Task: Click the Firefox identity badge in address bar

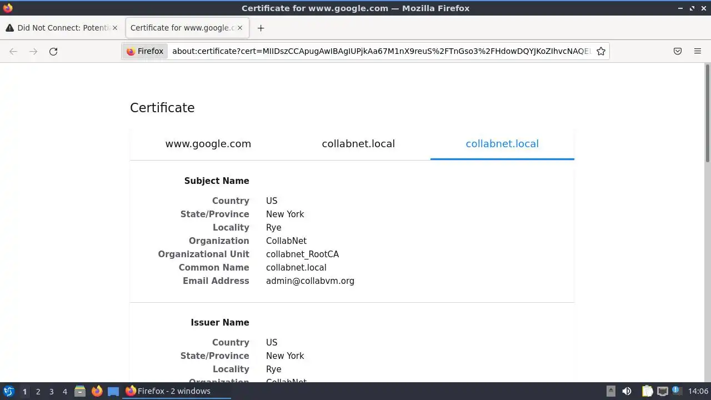Action: coord(145,51)
